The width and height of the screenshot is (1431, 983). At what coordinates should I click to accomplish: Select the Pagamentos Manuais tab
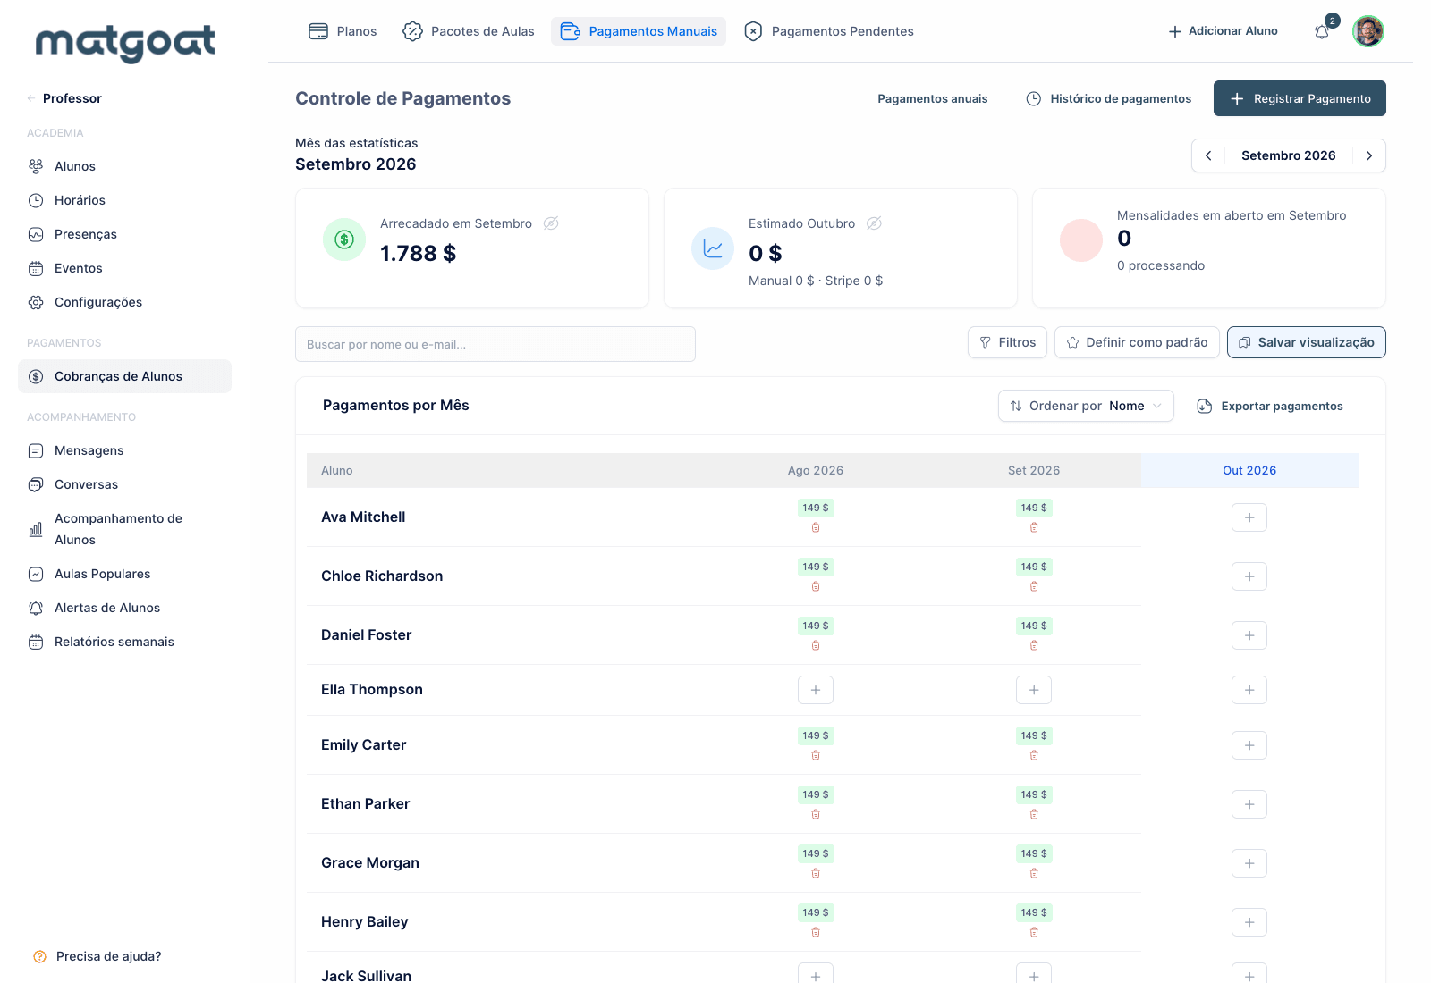[x=639, y=31]
